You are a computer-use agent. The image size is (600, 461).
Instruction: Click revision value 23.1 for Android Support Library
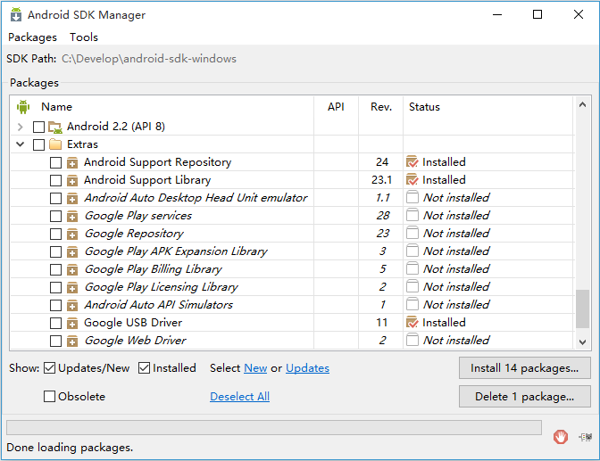(x=381, y=179)
